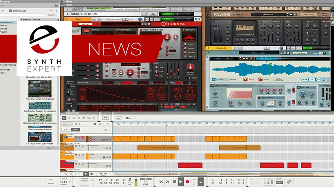Open the Bar snap value dropdown

point(130,118)
